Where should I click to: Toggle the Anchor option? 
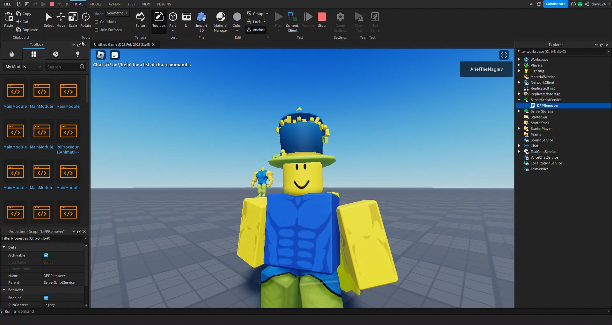pyautogui.click(x=256, y=30)
